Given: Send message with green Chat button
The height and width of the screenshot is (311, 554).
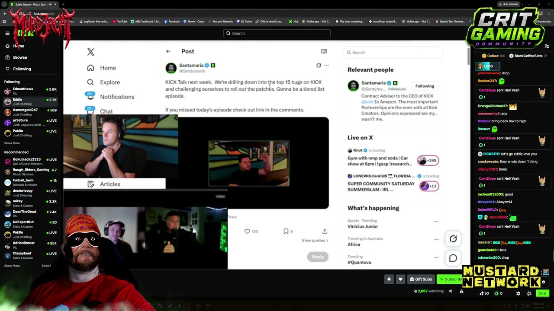Looking at the screenshot, I should click(542, 294).
